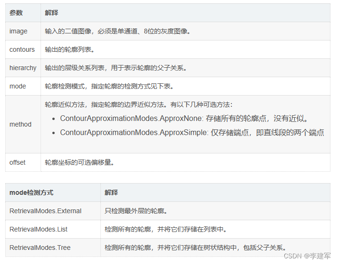338x264 pixels.
Task: Click the ContourApproximationModes.ApproxSimple bullet
Action: pyautogui.click(x=192, y=133)
